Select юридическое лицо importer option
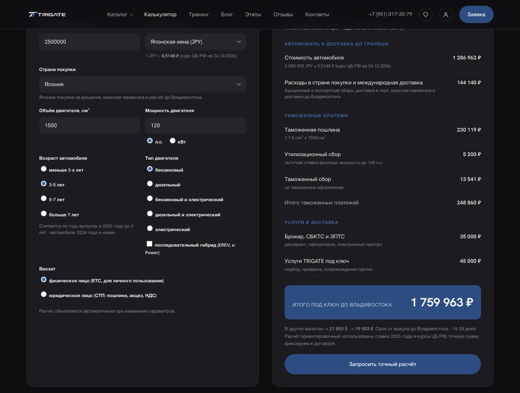This screenshot has width=520, height=393. pos(44,294)
